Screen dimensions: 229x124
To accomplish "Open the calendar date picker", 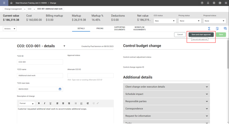I will 60,89.
